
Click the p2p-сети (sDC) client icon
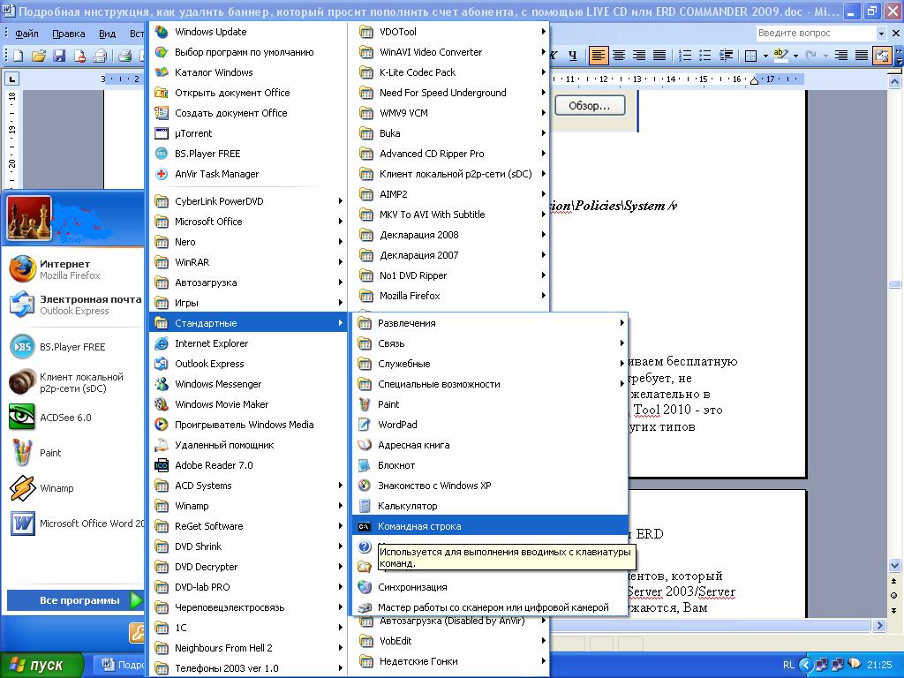coord(22,382)
